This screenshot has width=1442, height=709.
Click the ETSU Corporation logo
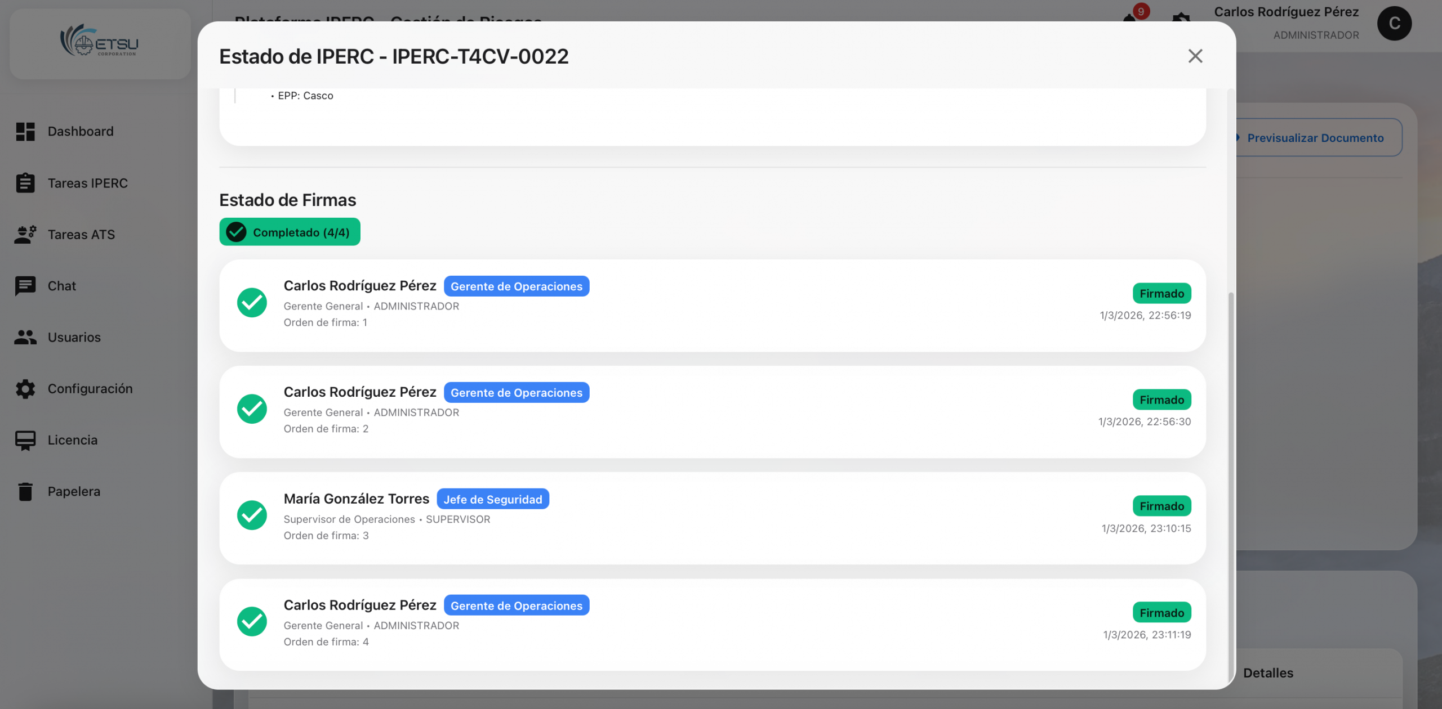pos(100,43)
